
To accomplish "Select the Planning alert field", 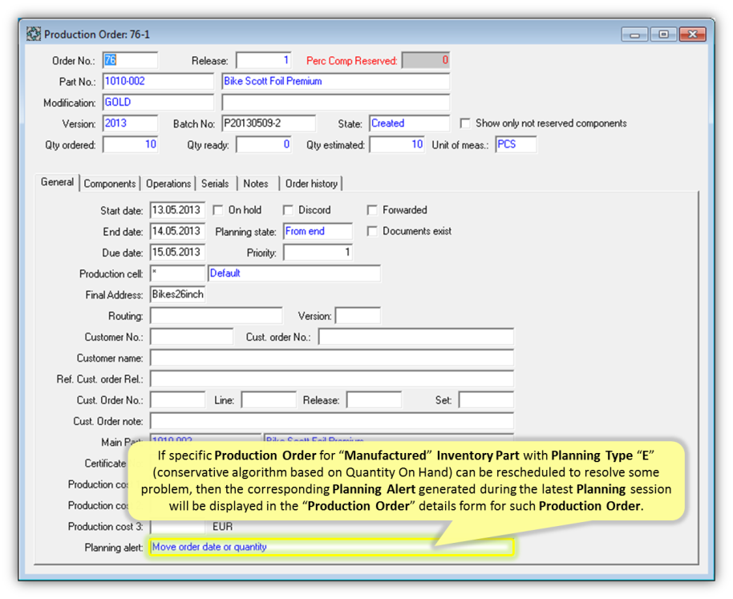I will [x=332, y=547].
